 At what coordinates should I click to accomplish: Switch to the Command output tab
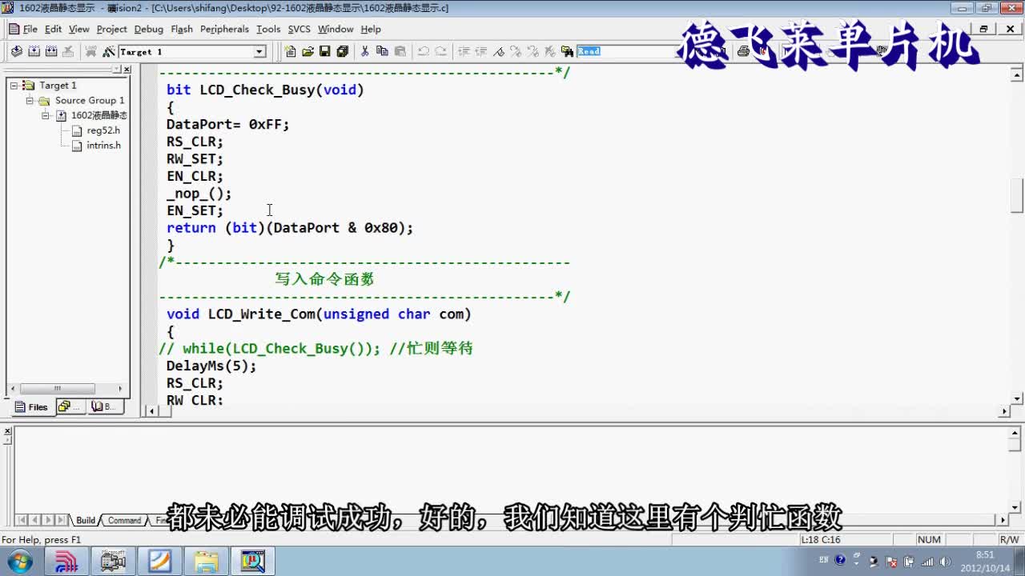click(x=124, y=520)
